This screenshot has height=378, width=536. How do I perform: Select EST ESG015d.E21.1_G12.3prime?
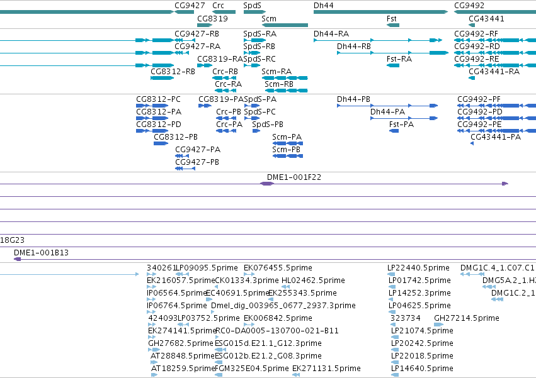(x=220, y=349)
